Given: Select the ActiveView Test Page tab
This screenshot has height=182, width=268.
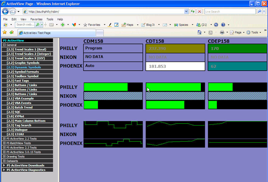Looking at the screenshot, I should click(57, 33).
